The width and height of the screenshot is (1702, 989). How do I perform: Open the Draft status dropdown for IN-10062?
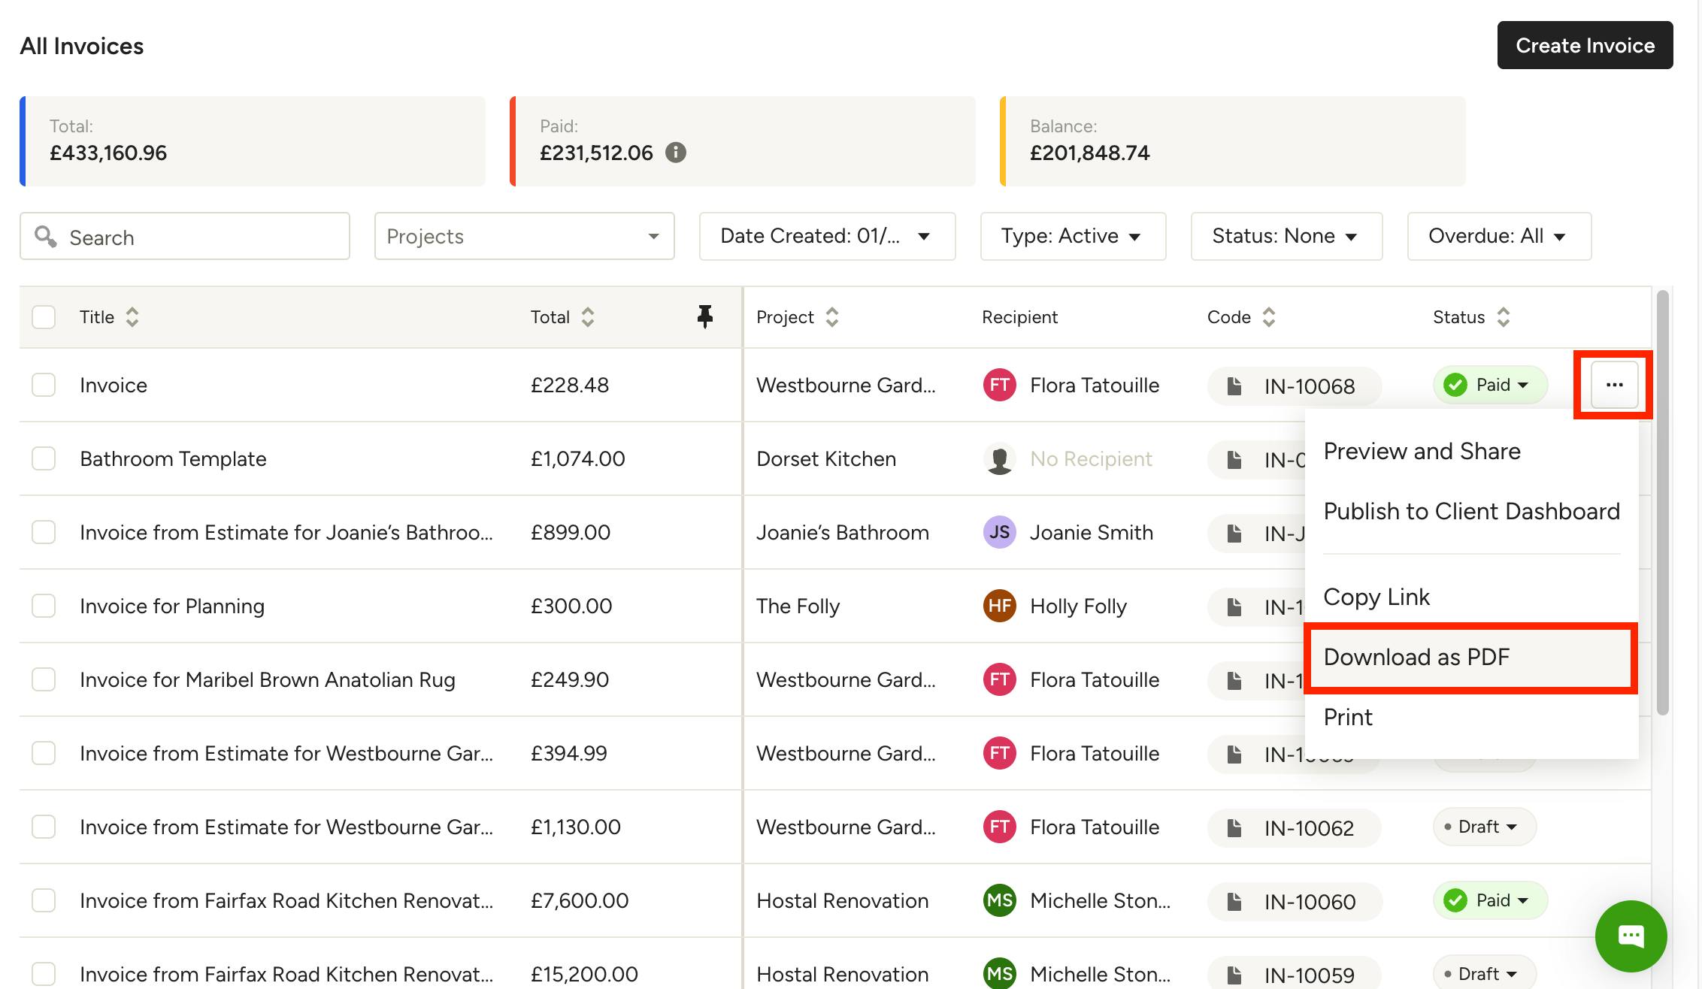click(1485, 827)
